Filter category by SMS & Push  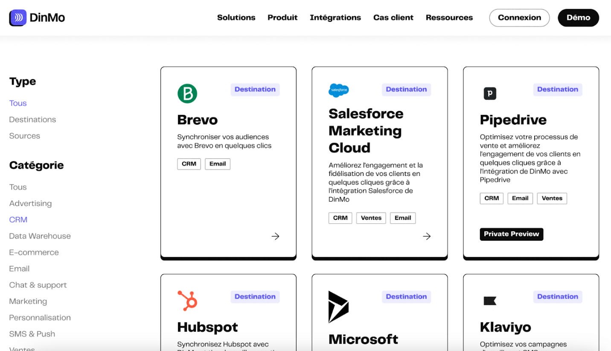point(32,334)
